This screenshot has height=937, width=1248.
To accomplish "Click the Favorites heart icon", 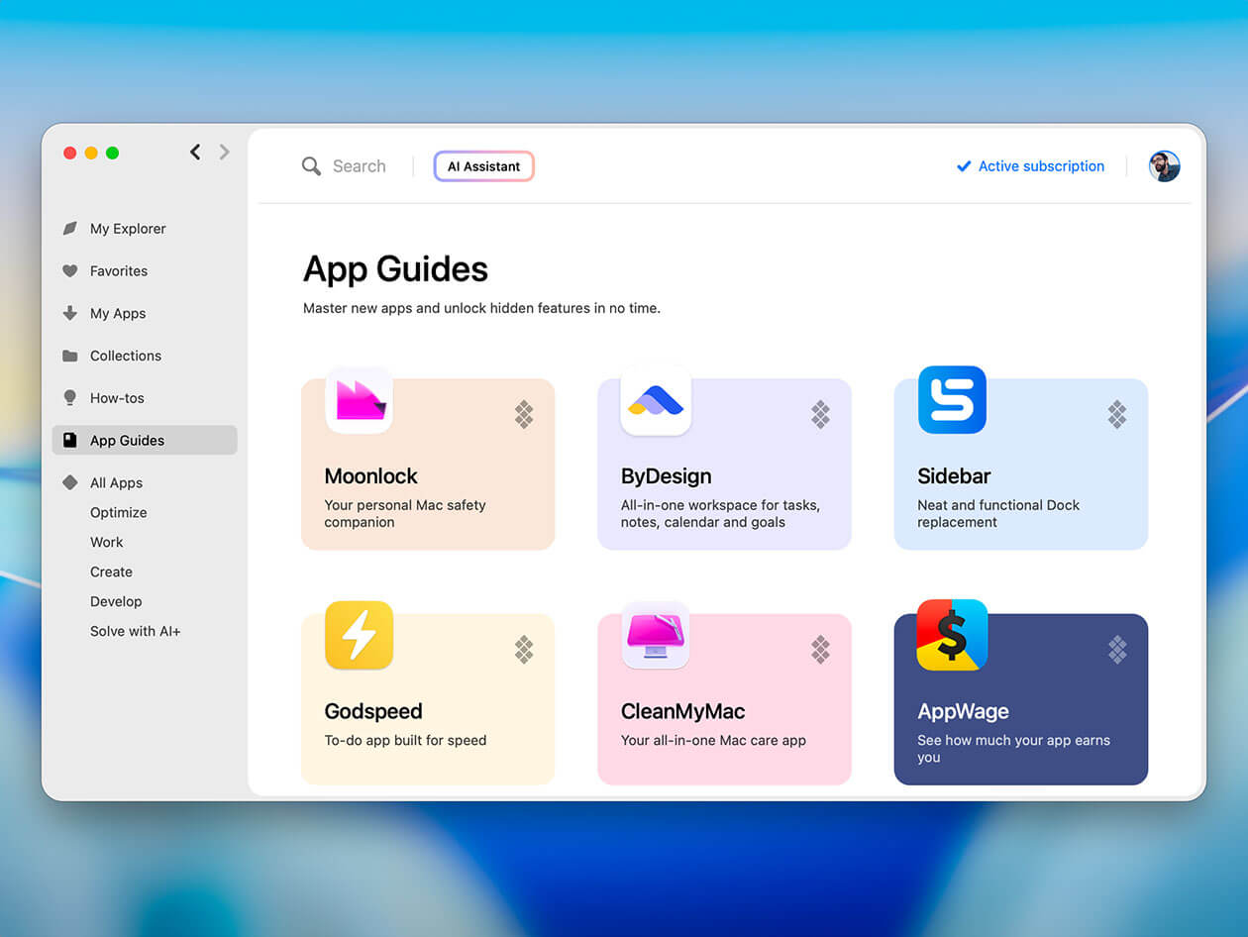I will [x=69, y=270].
